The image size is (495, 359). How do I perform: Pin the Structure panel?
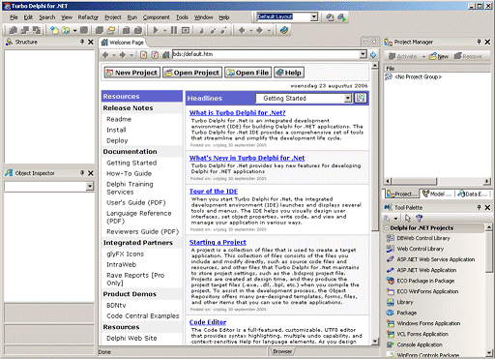click(x=82, y=42)
